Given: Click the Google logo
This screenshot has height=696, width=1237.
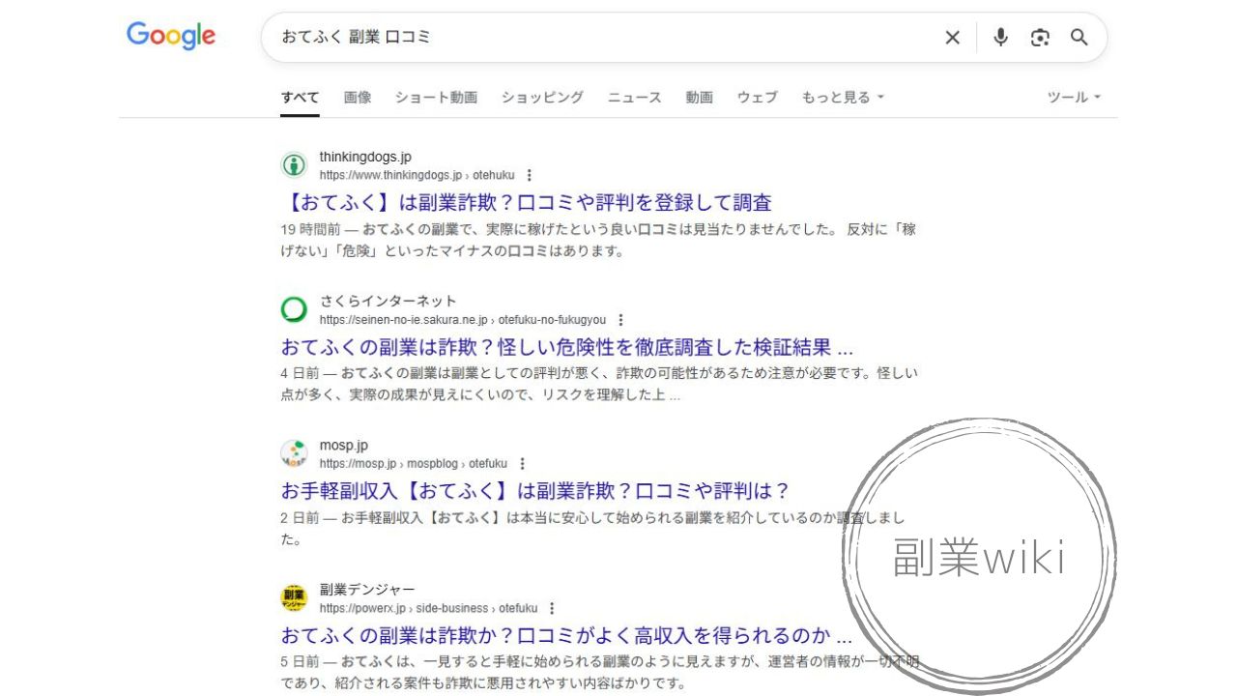Looking at the screenshot, I should [171, 37].
